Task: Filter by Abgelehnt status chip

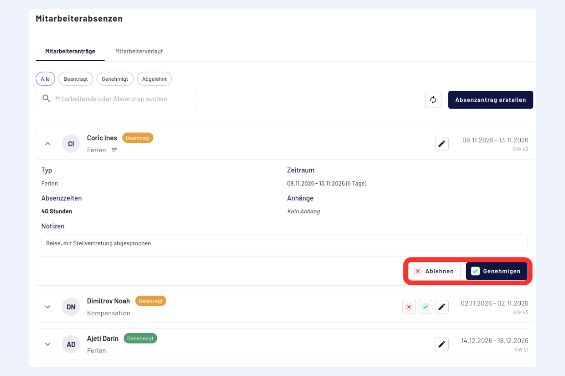Action: (x=154, y=79)
